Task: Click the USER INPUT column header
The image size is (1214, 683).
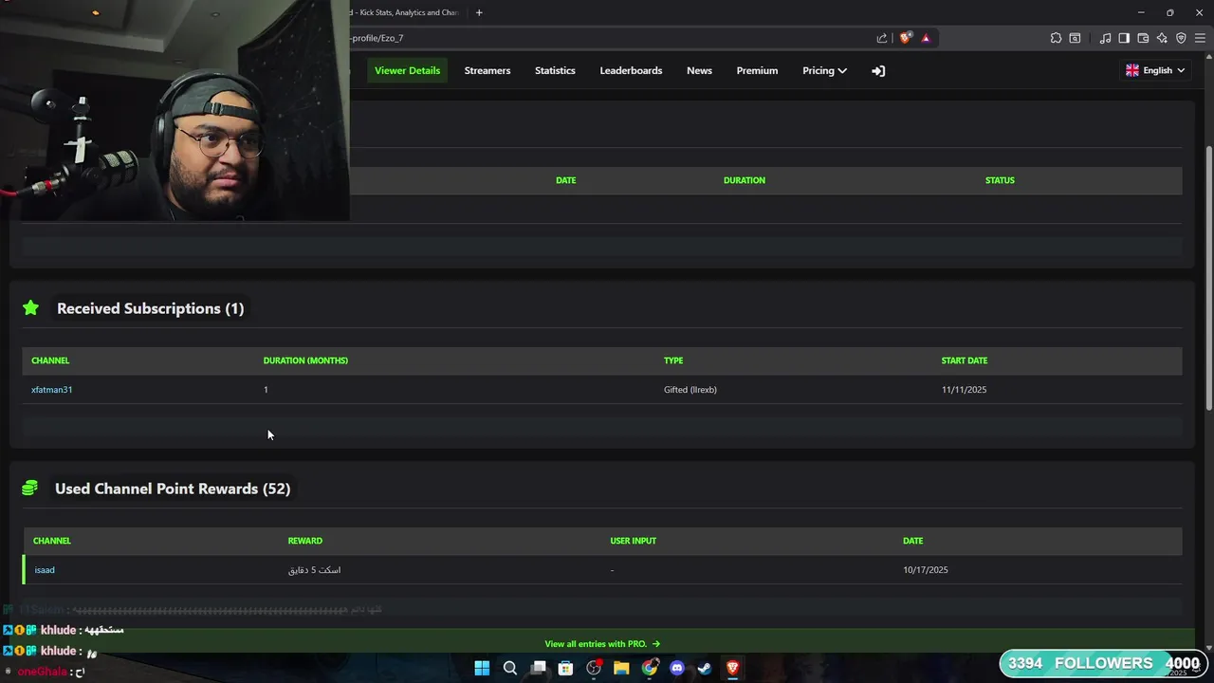Action: (x=633, y=541)
